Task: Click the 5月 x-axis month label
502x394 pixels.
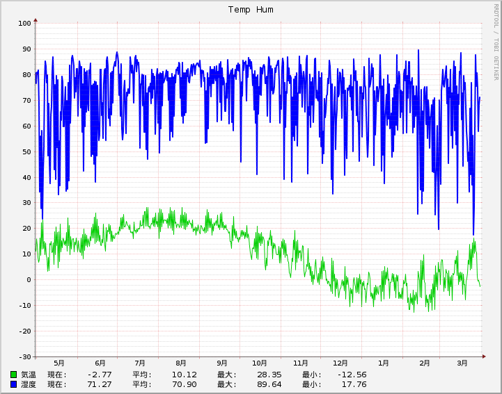Action: click(59, 363)
